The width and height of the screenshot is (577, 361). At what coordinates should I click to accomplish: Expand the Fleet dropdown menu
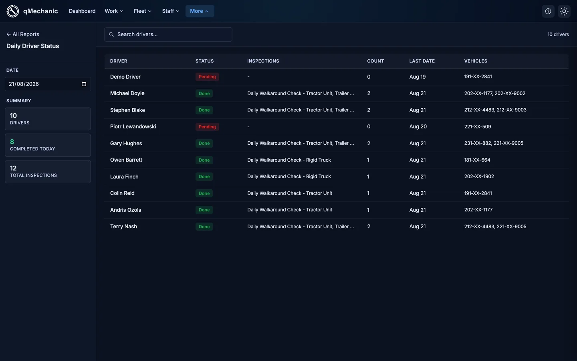143,11
